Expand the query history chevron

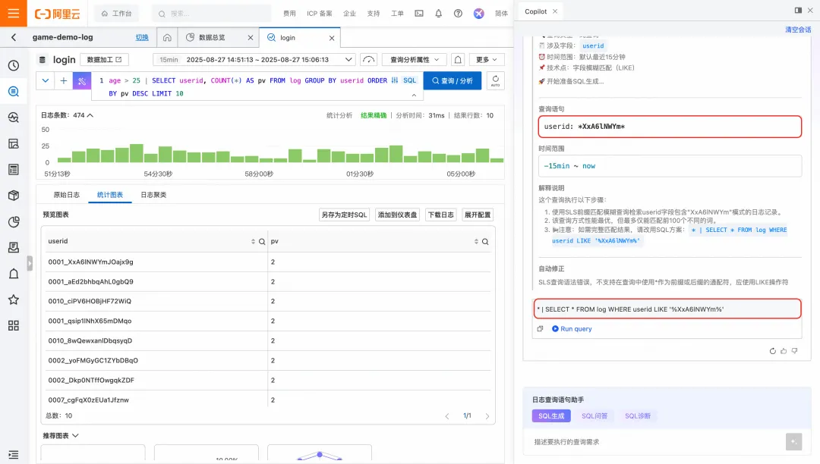click(46, 81)
